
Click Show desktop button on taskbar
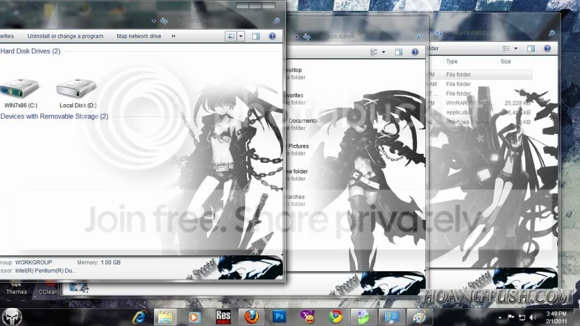[576, 317]
